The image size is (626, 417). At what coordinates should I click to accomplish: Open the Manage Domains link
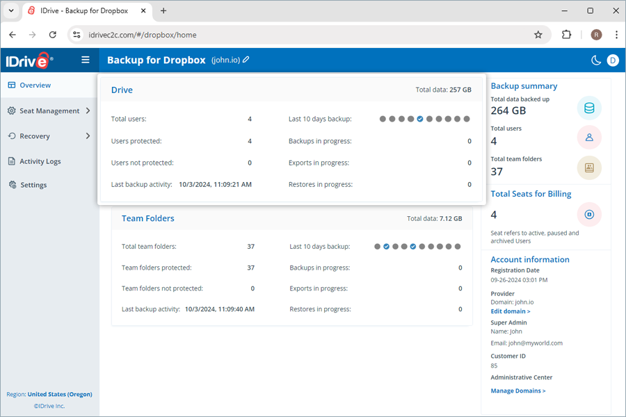[x=518, y=391]
